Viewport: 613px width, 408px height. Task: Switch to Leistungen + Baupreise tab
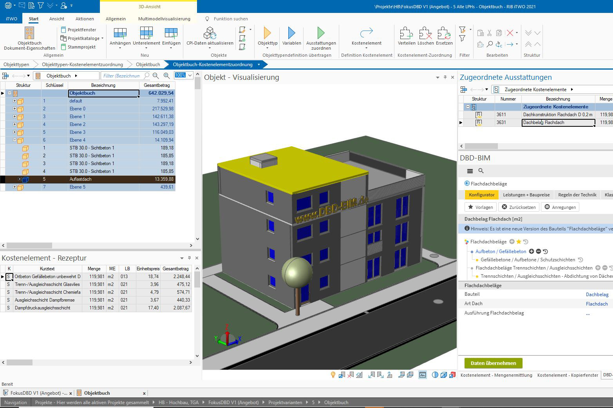526,195
